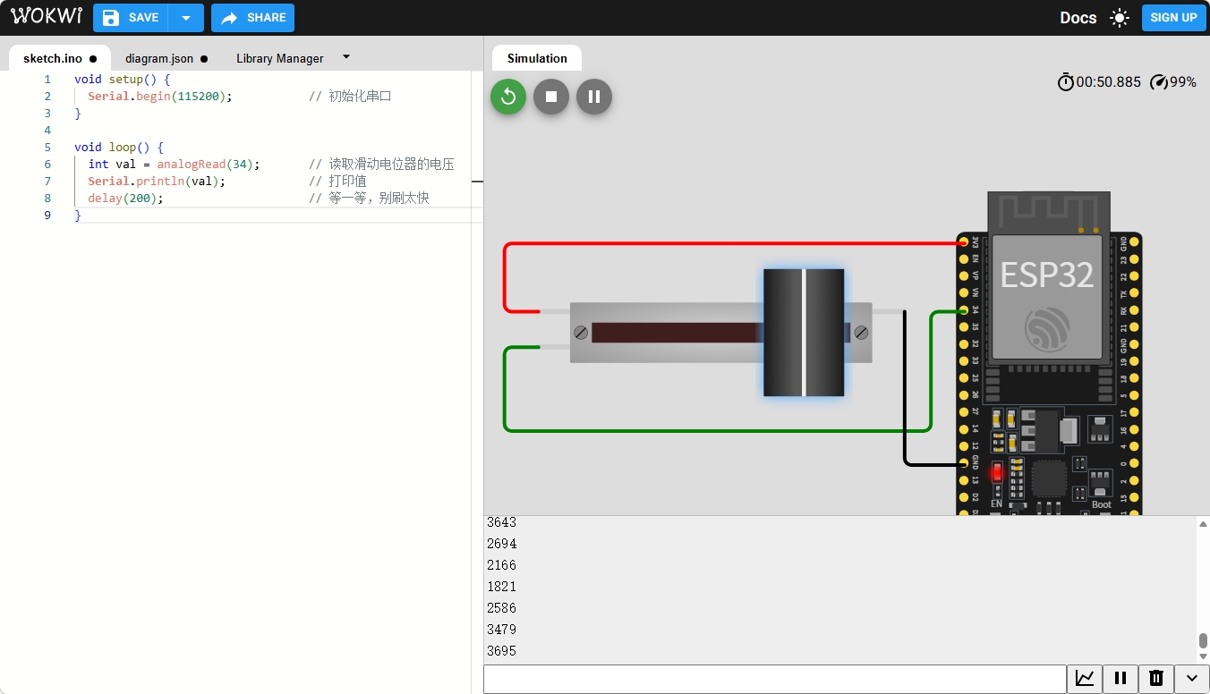Click the slide potentiometer knob
This screenshot has height=694, width=1210.
click(x=804, y=332)
